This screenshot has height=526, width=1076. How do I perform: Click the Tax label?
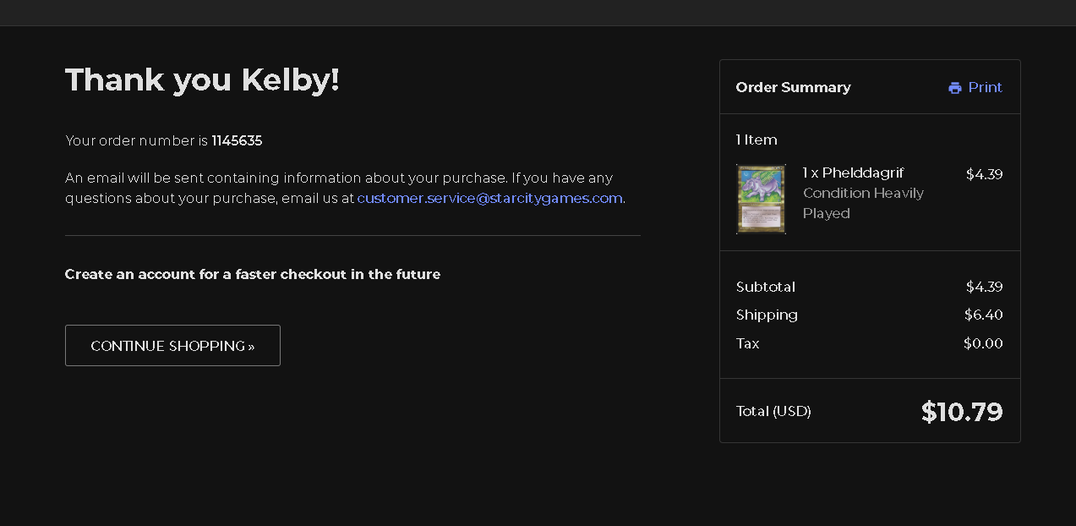coord(748,343)
